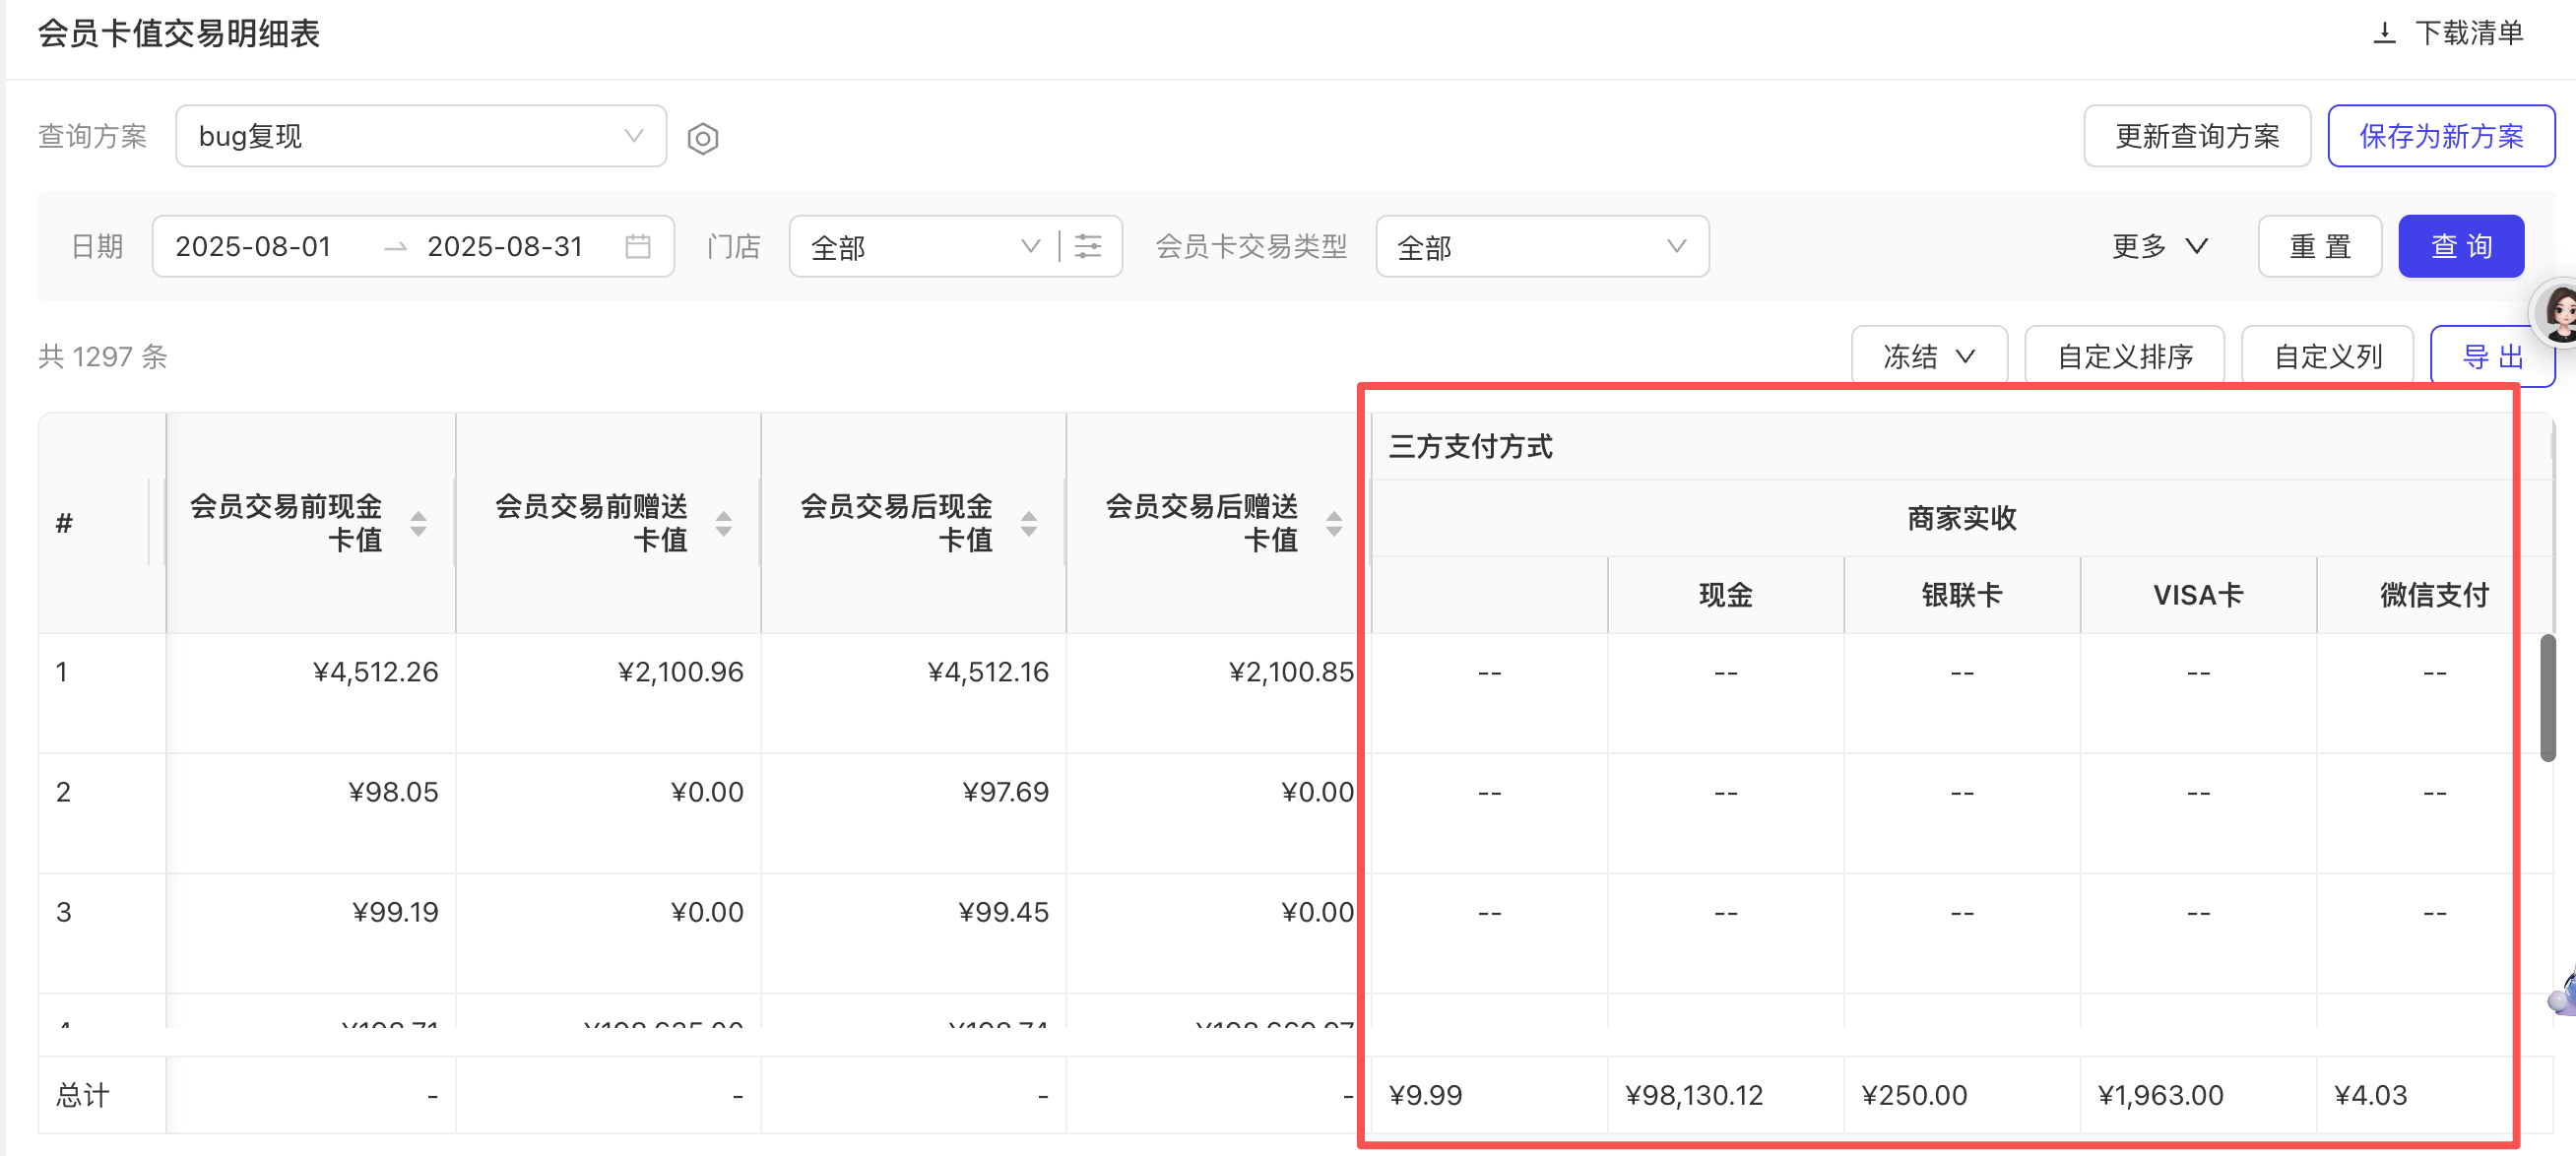2576x1156 pixels.
Task: Click the download icon beside 下载清单
Action: click(2384, 33)
